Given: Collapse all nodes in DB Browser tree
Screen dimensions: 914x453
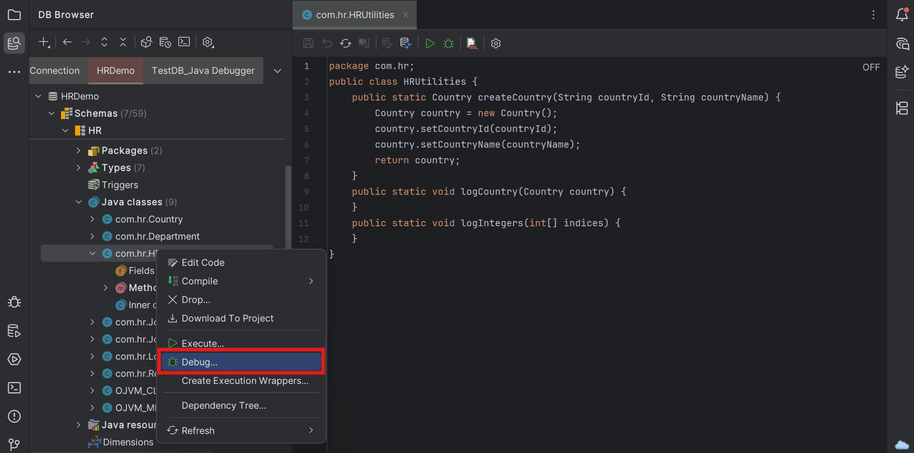Looking at the screenshot, I should click(123, 42).
